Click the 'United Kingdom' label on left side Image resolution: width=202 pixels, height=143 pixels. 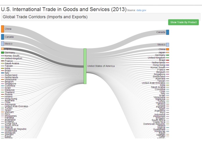[x=13, y=58]
